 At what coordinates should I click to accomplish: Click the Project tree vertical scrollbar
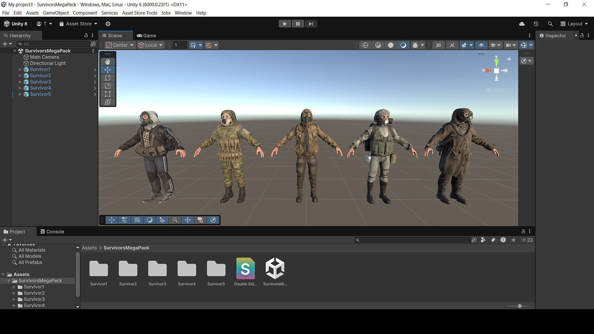[78, 275]
